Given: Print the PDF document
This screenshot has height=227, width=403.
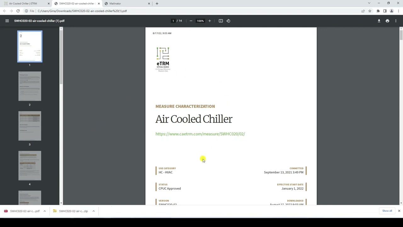Looking at the screenshot, I should [388, 21].
